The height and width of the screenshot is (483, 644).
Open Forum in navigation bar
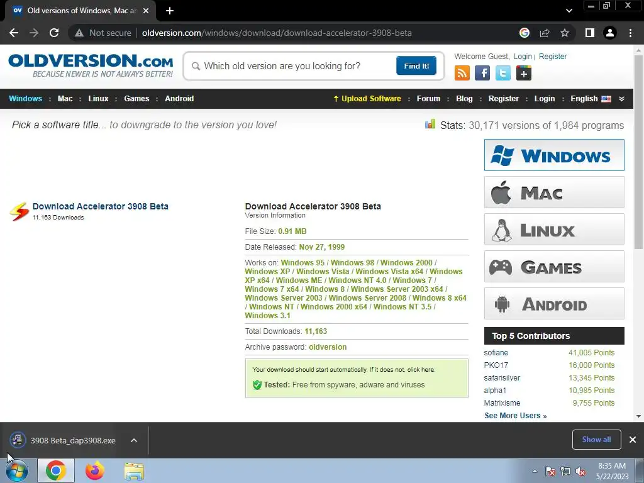click(x=428, y=99)
